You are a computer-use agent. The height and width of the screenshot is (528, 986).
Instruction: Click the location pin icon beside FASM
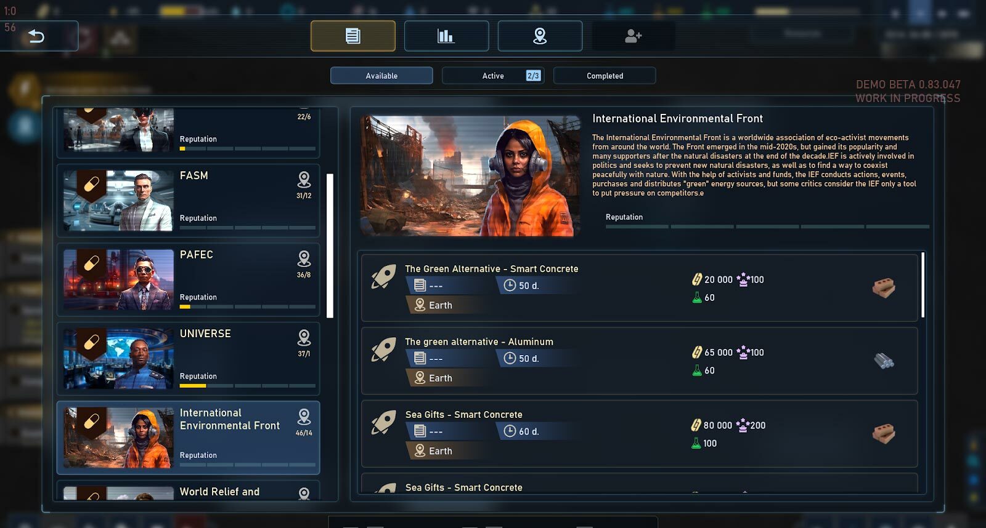304,179
